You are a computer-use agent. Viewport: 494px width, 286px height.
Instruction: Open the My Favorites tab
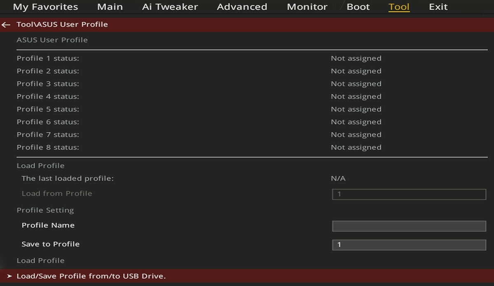pyautogui.click(x=45, y=7)
